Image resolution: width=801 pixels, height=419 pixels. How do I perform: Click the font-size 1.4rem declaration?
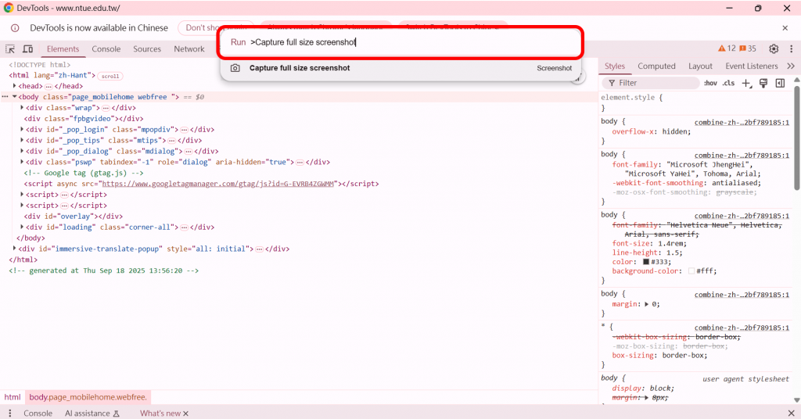click(x=649, y=243)
